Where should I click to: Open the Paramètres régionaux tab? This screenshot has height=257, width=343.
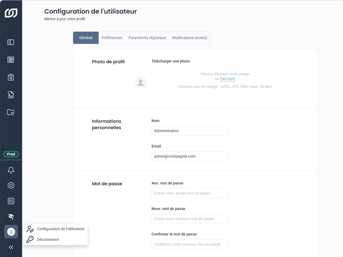[x=147, y=38]
